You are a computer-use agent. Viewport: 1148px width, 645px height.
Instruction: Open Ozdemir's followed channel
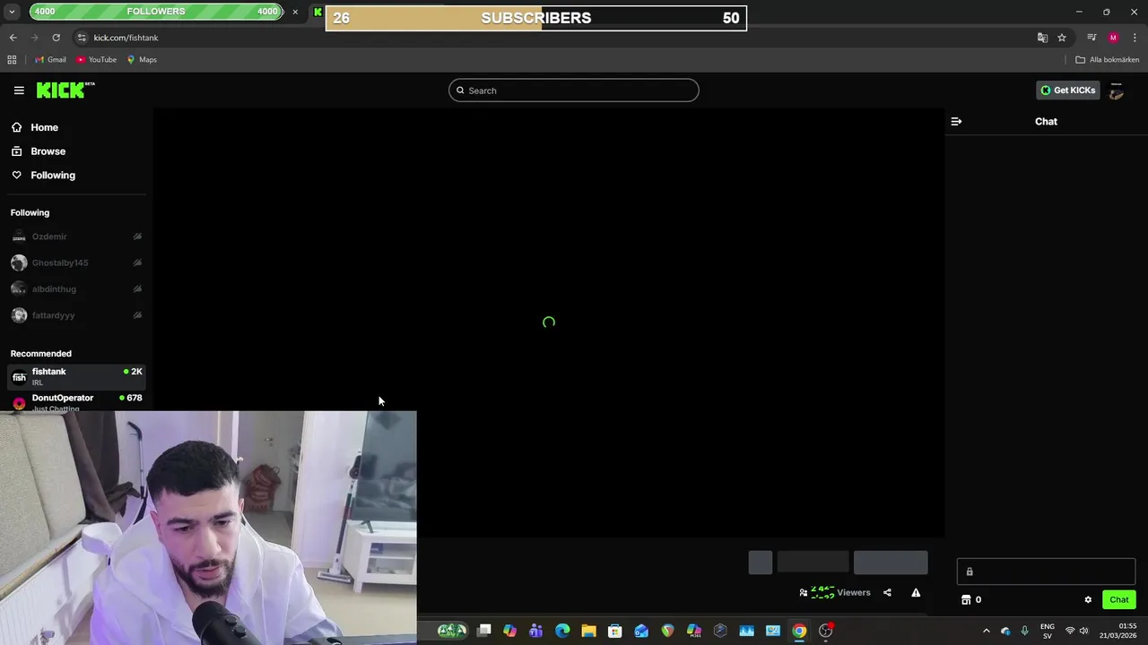tap(49, 236)
